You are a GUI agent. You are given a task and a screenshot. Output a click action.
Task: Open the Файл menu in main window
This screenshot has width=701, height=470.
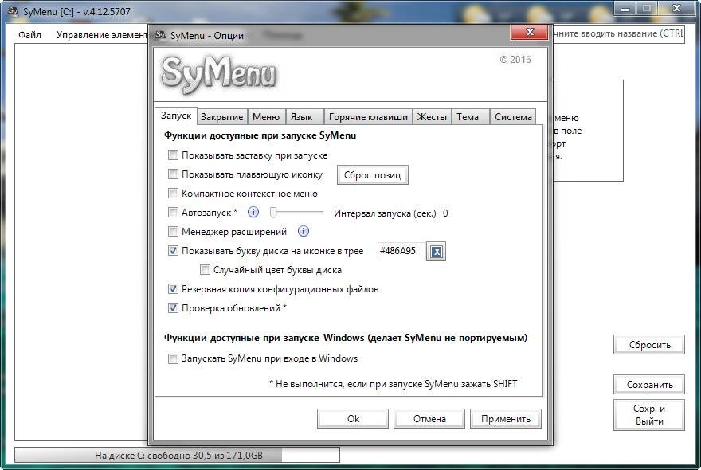click(30, 35)
